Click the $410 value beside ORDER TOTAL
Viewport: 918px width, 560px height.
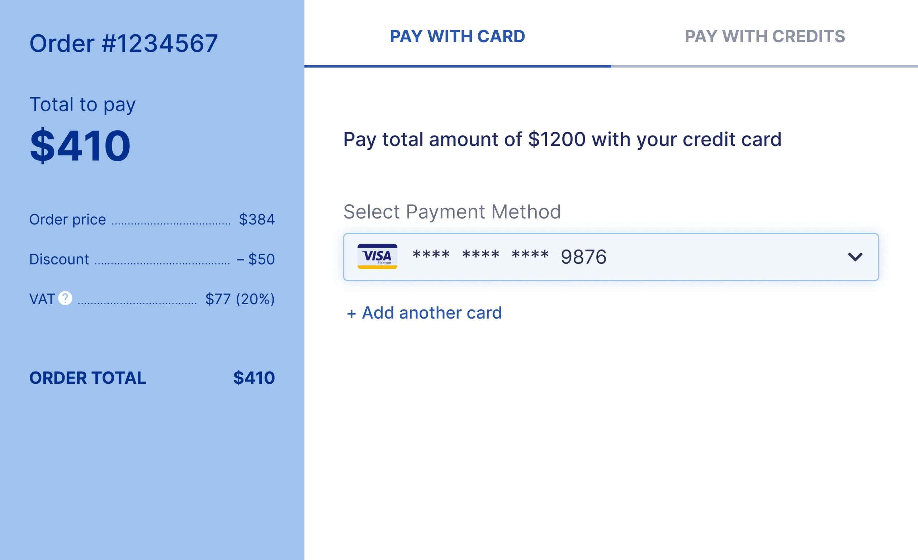tap(254, 378)
